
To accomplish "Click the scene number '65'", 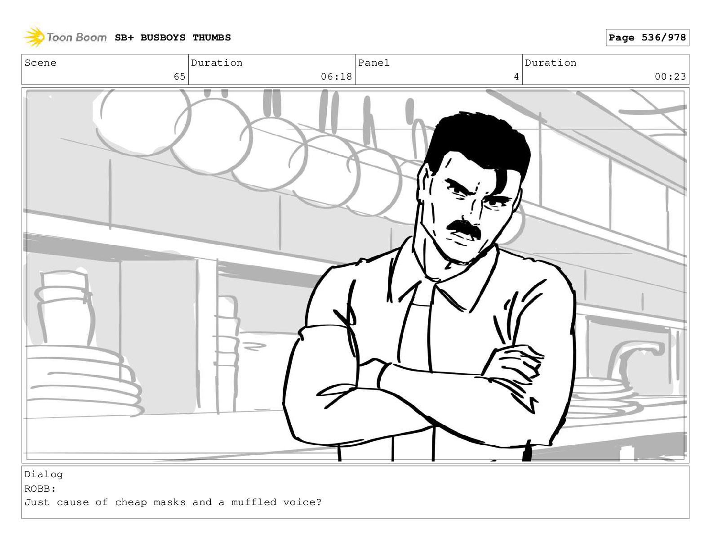I will 179,76.
